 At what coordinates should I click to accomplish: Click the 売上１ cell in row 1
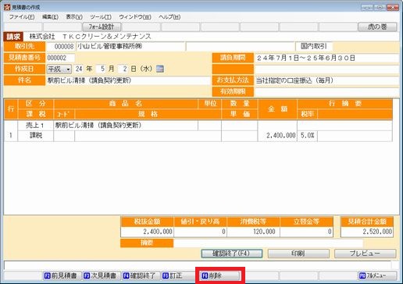pyautogui.click(x=36, y=126)
